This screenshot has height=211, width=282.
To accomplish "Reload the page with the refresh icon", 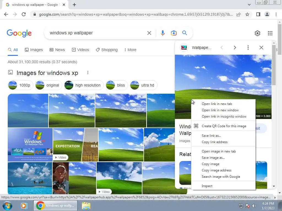I will pos(24,14).
